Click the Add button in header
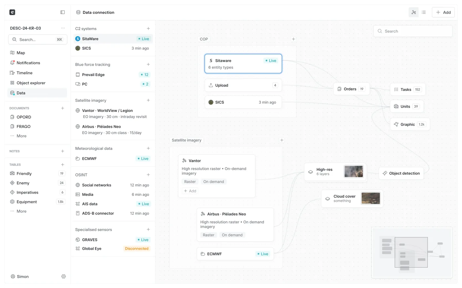Screen dimensions: 462x288 (443, 12)
